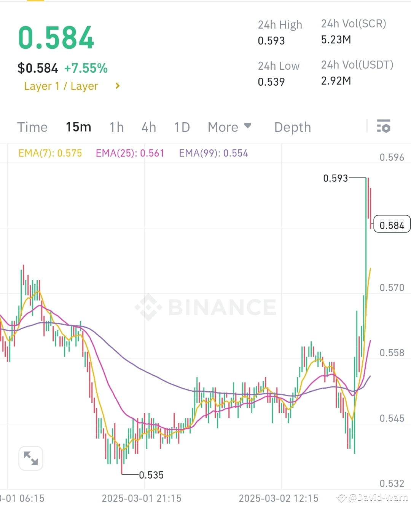The image size is (411, 506).
Task: Open the EMA(99) indicator label
Action: [213, 153]
